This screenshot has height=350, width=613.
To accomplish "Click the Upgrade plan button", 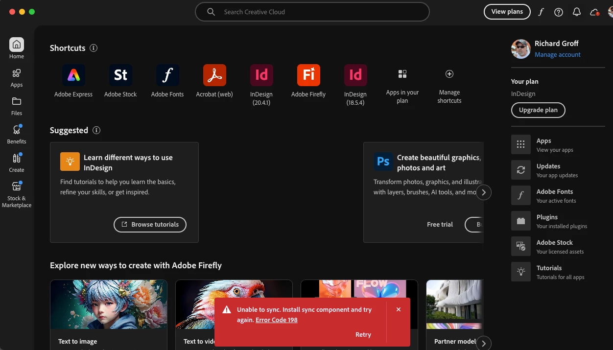I will pos(538,110).
